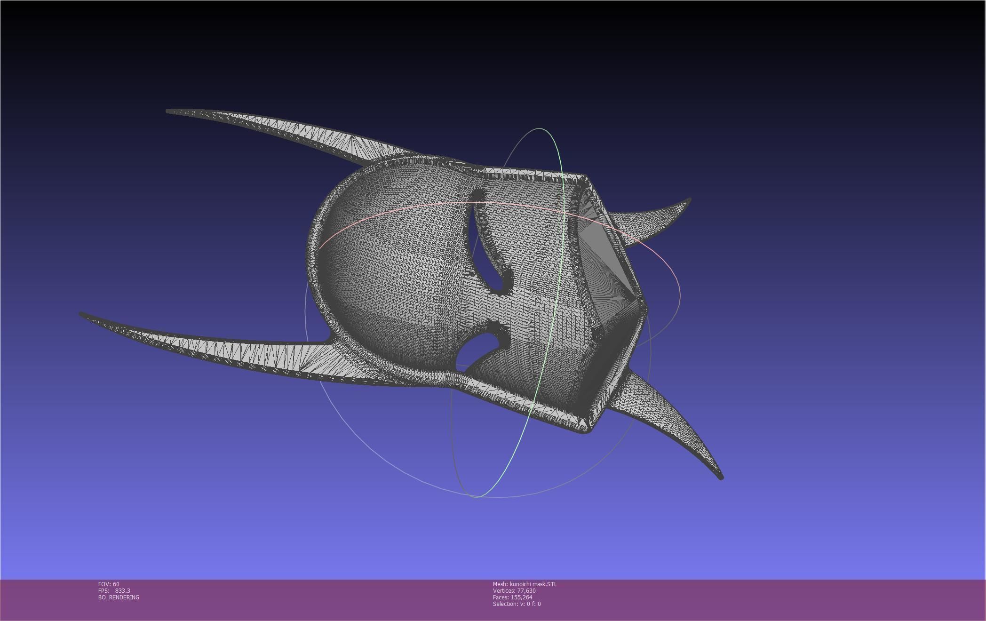Image resolution: width=986 pixels, height=621 pixels.
Task: Click the Vertices: 77,630 text
Action: coord(514,590)
